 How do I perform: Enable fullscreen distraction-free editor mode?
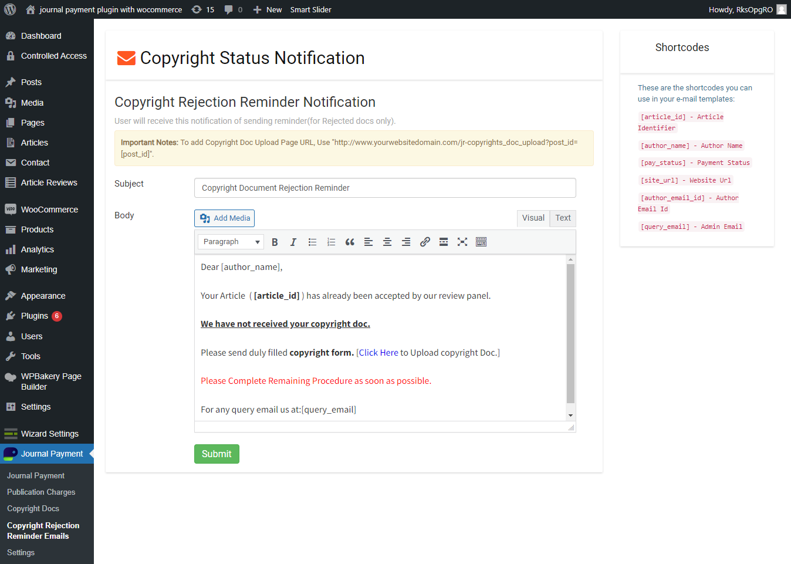coord(462,242)
